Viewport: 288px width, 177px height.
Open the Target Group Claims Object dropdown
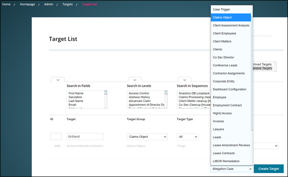[x=147, y=137]
